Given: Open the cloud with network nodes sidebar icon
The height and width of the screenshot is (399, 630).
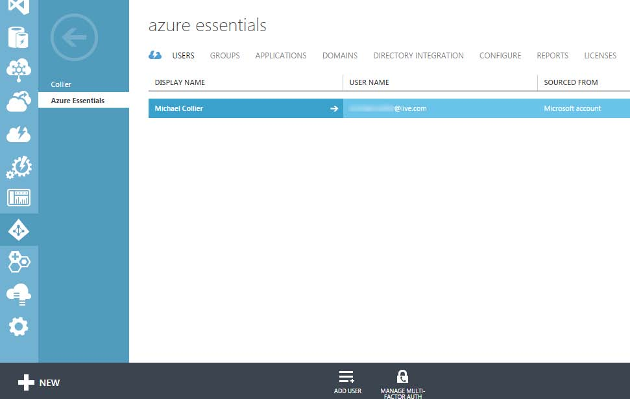Looking at the screenshot, I should [19, 69].
